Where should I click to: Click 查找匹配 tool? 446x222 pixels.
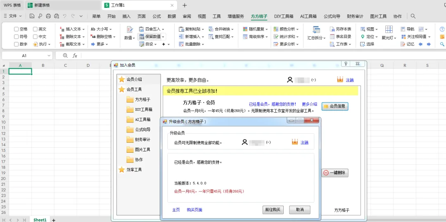click(221, 36)
